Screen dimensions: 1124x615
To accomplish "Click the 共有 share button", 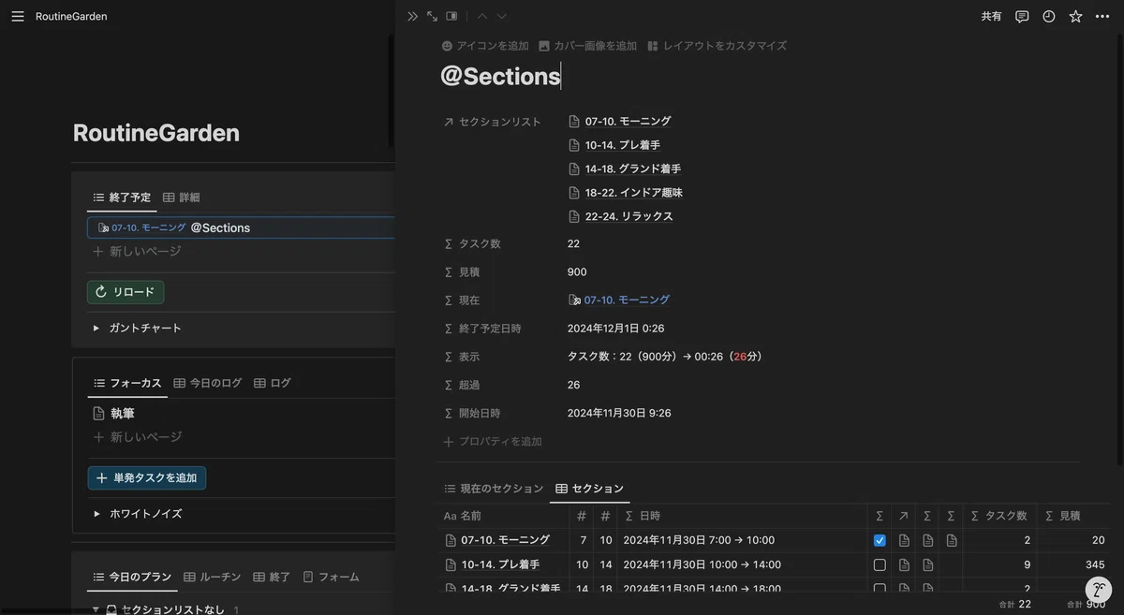I will 991,17.
